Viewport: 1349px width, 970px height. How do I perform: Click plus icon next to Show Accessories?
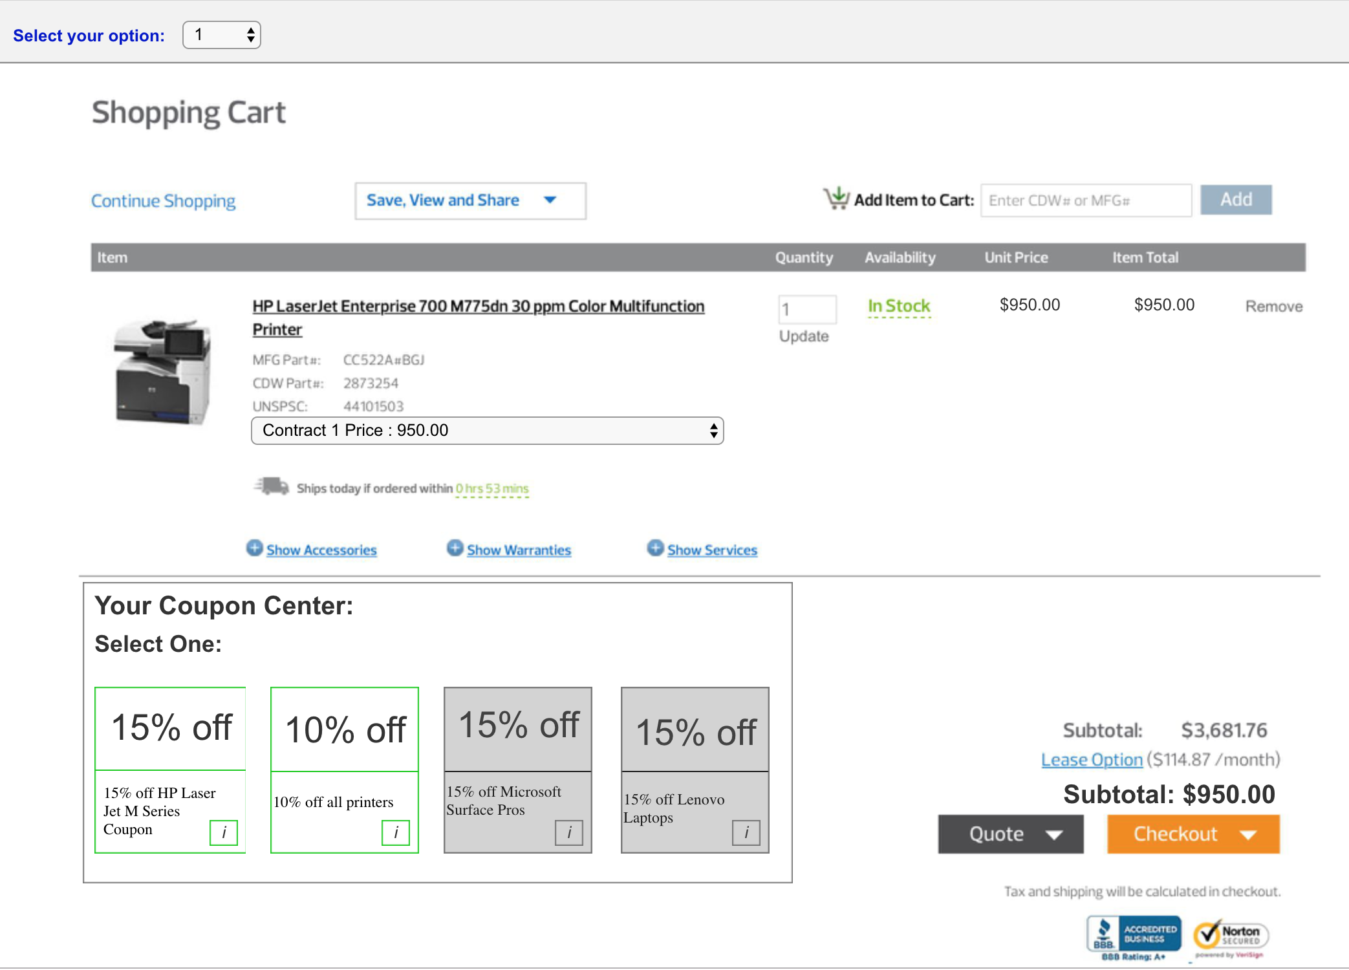pyautogui.click(x=255, y=548)
